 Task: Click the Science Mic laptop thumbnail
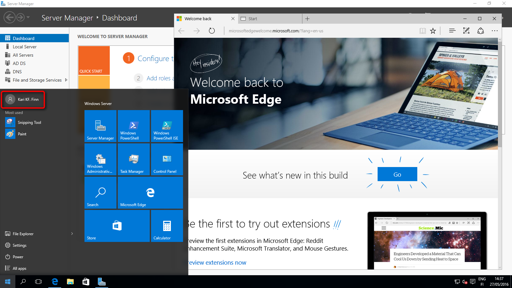pos(427,240)
